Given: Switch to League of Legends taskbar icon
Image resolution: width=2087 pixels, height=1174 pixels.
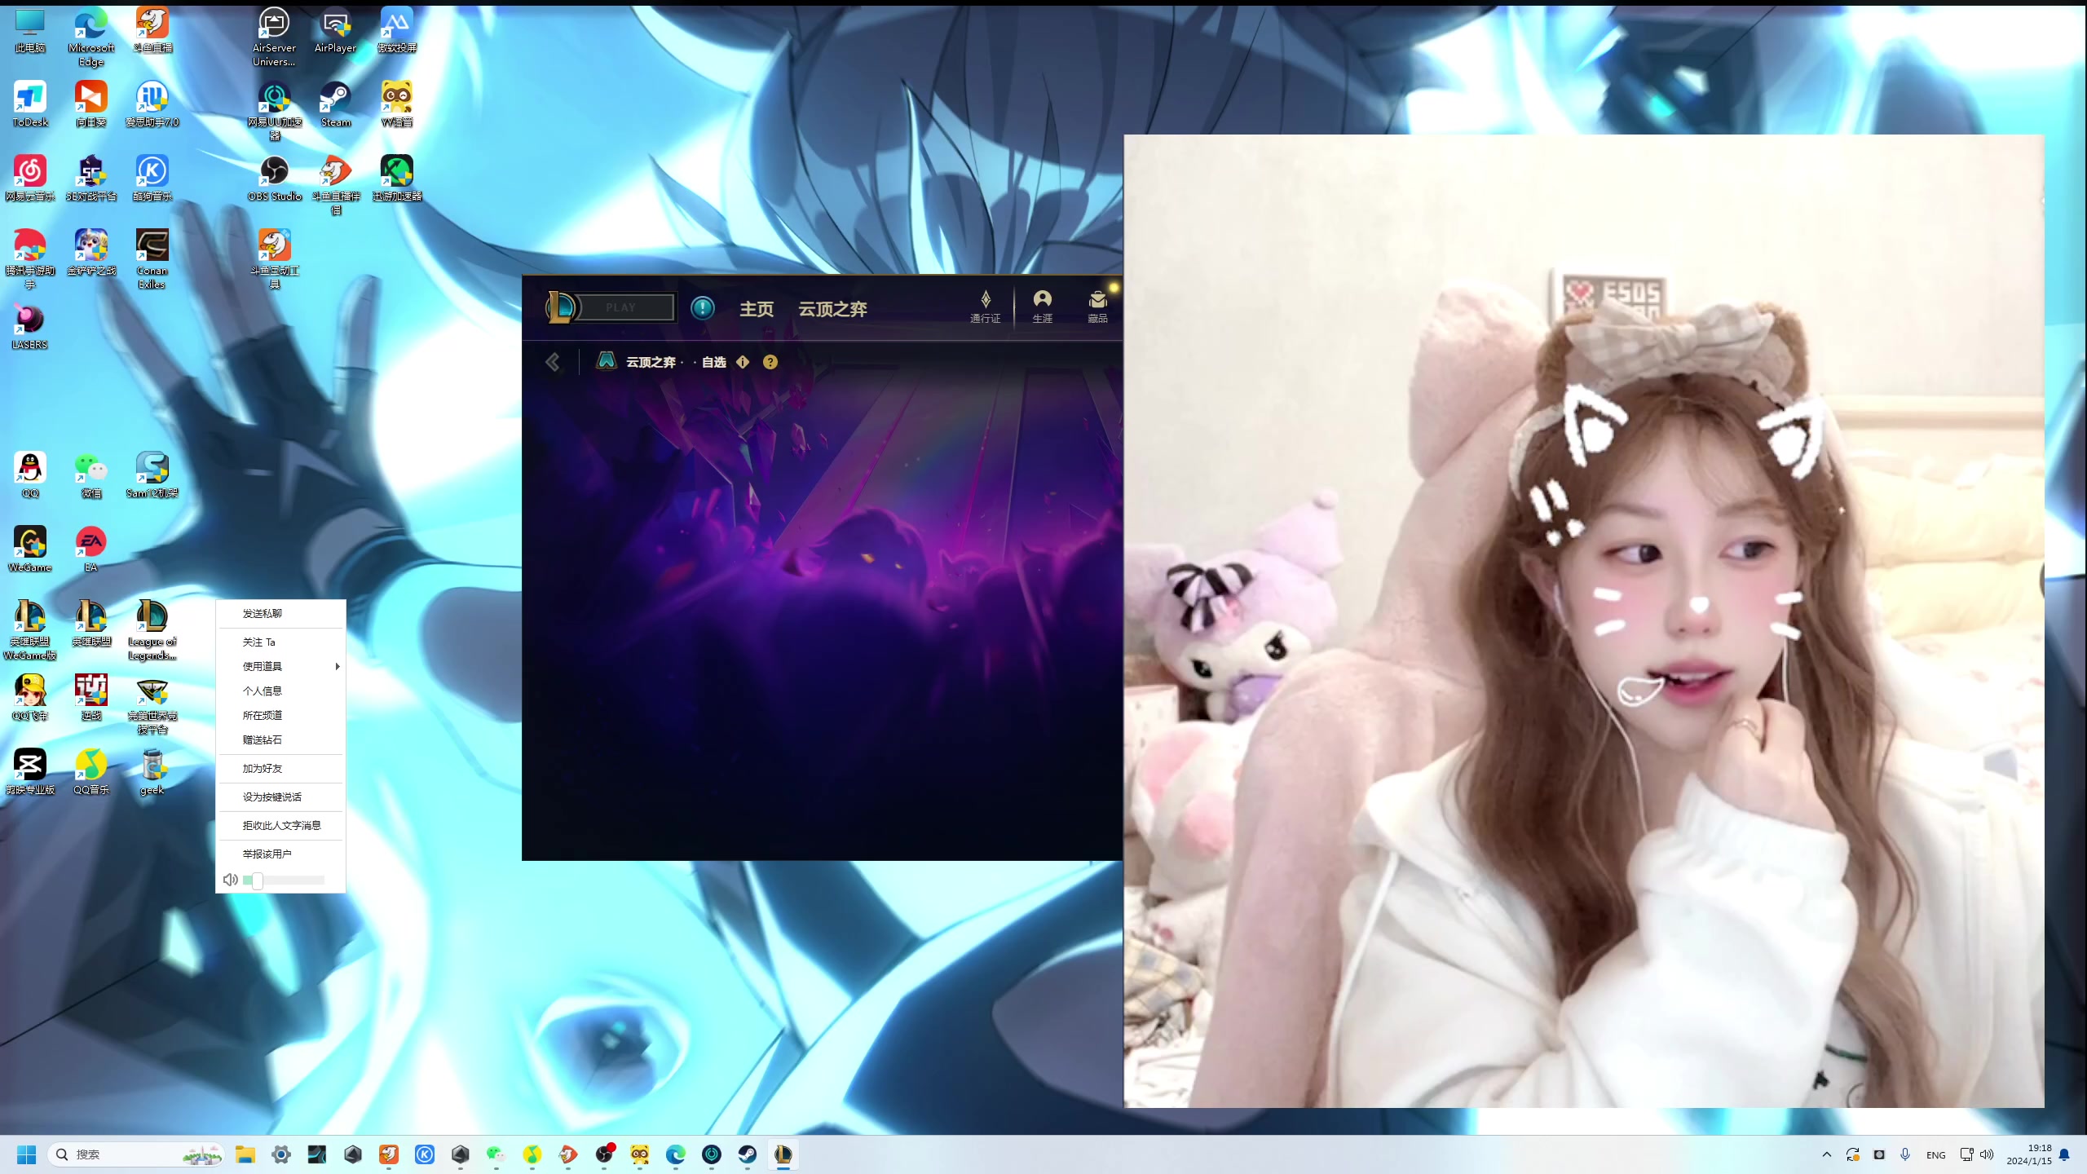Looking at the screenshot, I should pos(783,1154).
